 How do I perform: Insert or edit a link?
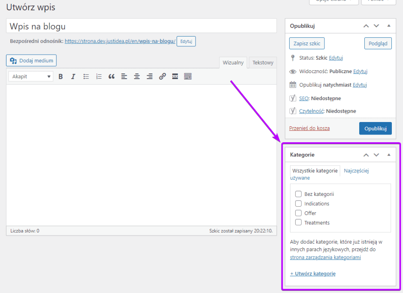pyautogui.click(x=162, y=76)
